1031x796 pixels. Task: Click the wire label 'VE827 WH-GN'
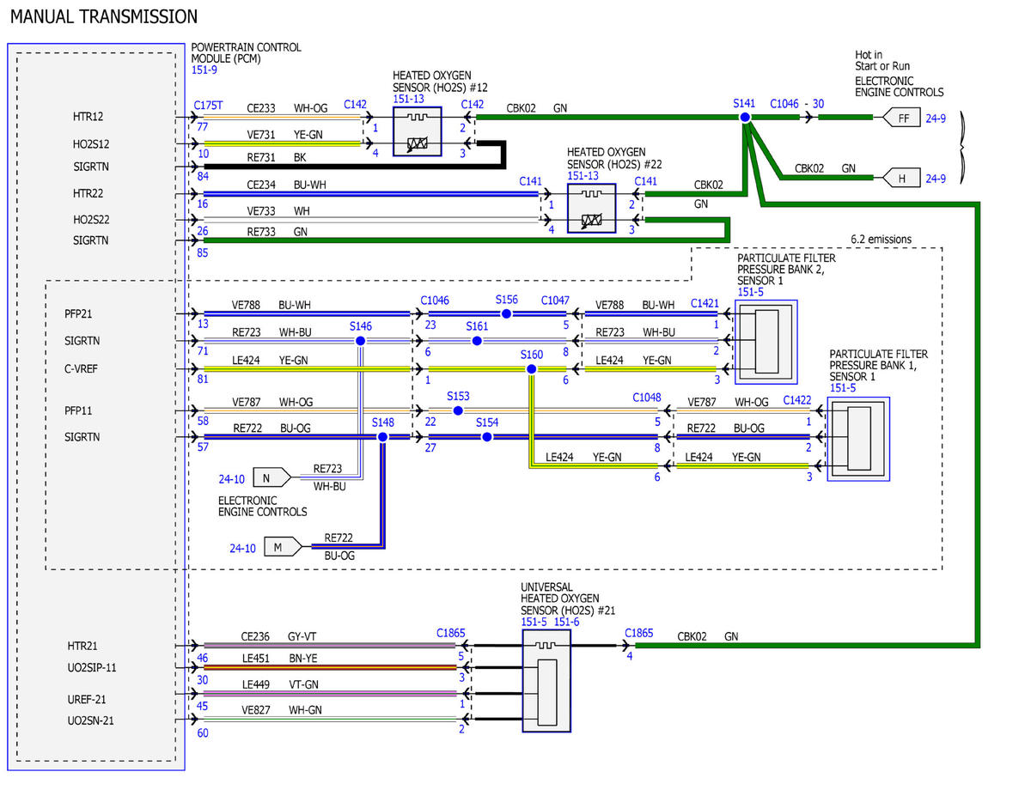pyautogui.click(x=282, y=709)
